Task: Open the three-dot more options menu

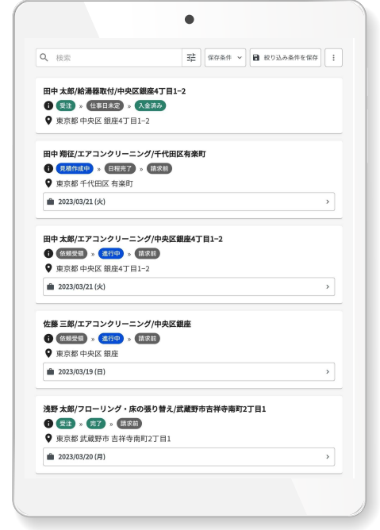Action: click(x=333, y=57)
